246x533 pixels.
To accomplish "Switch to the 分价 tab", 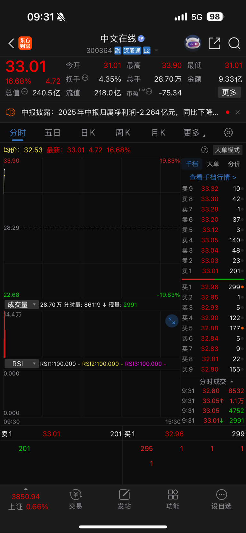I will click(234, 164).
